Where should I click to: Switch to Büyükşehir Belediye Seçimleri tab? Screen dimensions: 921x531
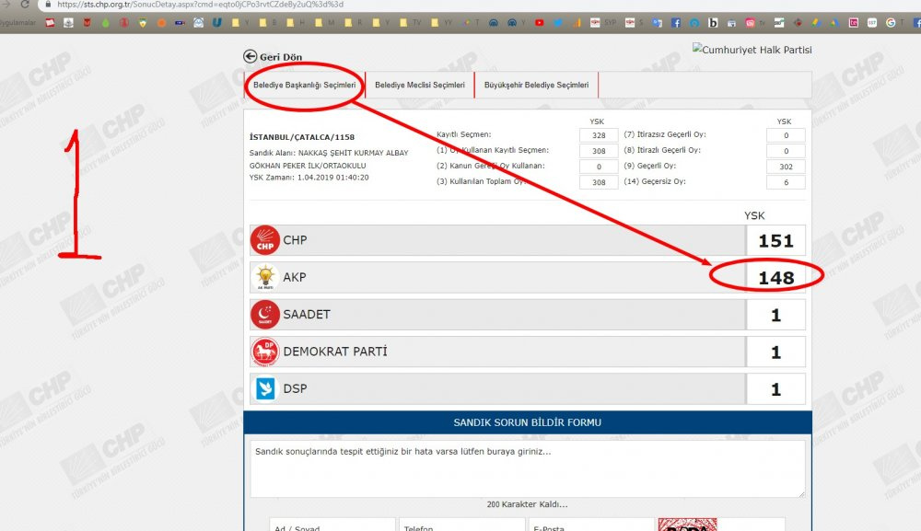pyautogui.click(x=536, y=85)
